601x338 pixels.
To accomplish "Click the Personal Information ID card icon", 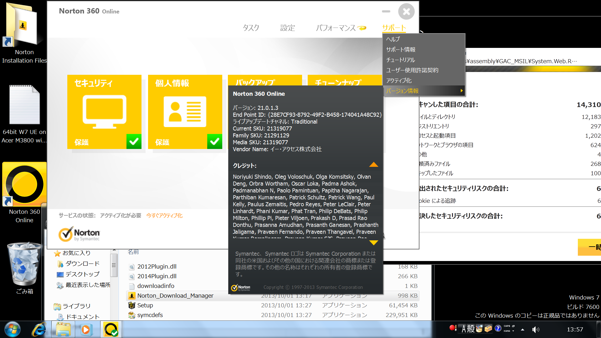I will (x=185, y=112).
